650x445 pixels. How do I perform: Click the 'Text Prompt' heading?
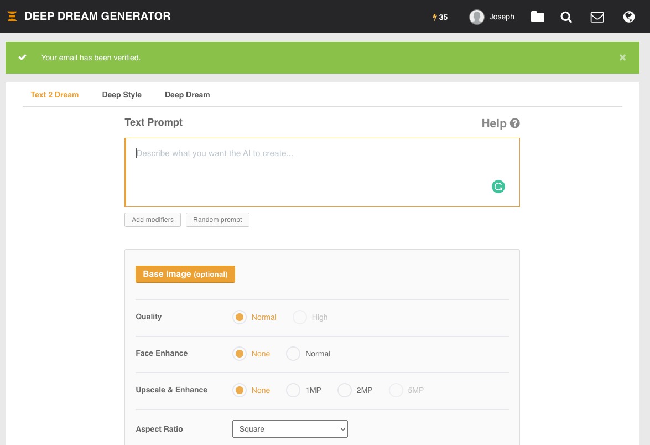click(153, 122)
